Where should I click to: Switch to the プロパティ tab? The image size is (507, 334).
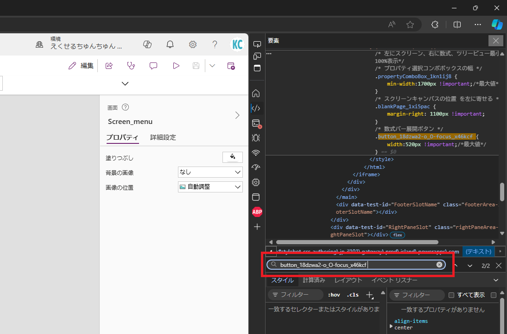tap(122, 137)
